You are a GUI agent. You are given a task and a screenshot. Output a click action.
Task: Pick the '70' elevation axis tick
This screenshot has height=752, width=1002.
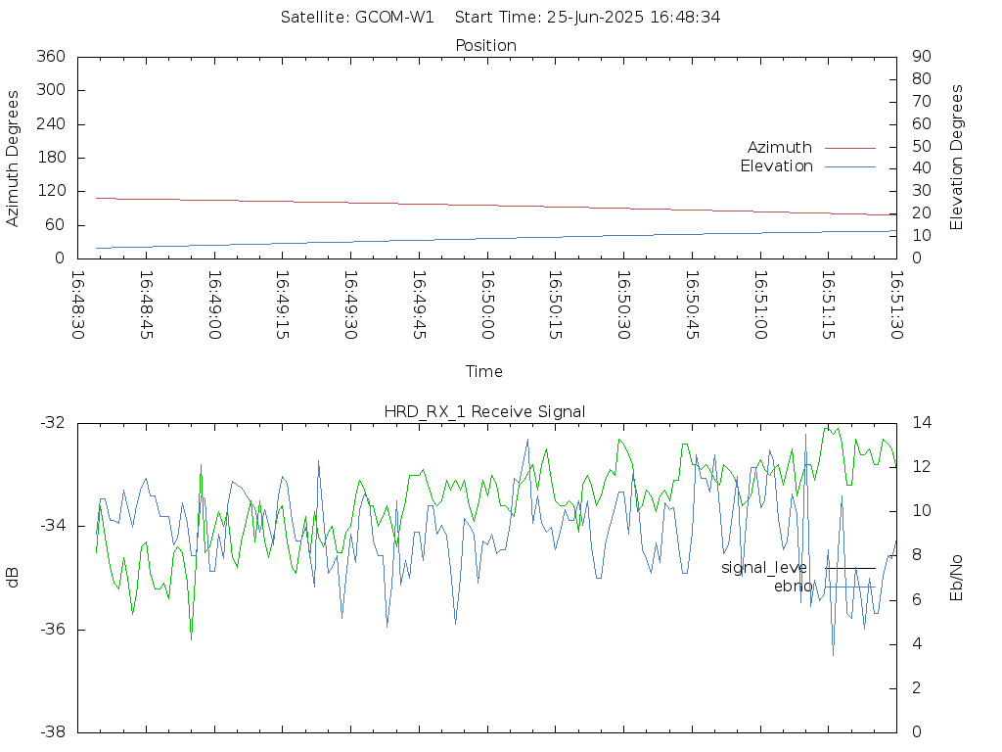pyautogui.click(x=922, y=101)
